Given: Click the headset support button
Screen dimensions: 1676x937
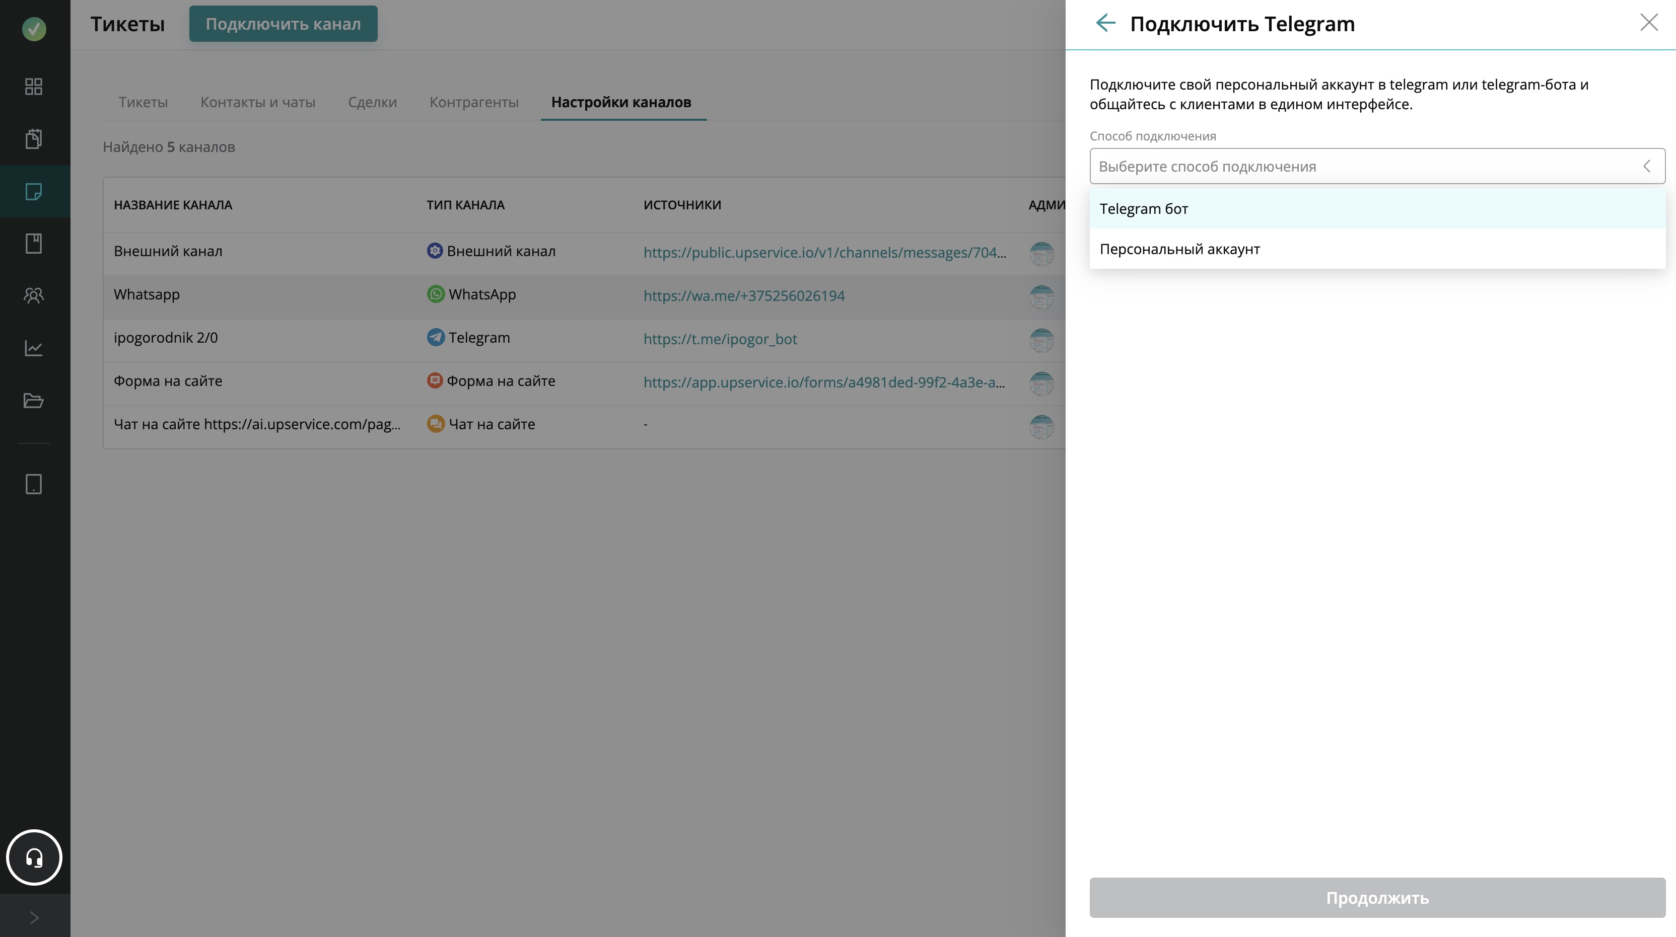Looking at the screenshot, I should pyautogui.click(x=34, y=857).
